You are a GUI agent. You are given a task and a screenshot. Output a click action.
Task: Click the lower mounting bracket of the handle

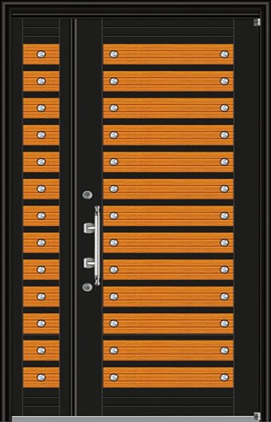(x=89, y=263)
